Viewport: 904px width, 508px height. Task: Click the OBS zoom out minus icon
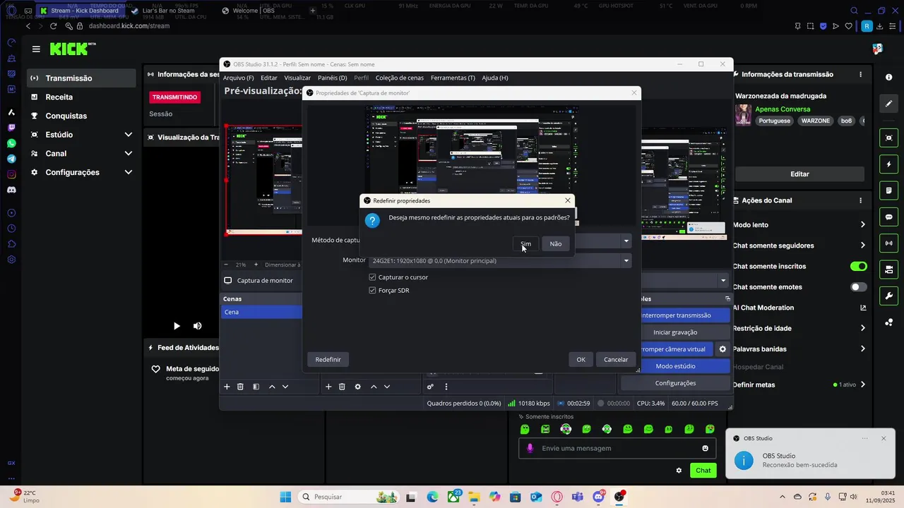(x=227, y=265)
